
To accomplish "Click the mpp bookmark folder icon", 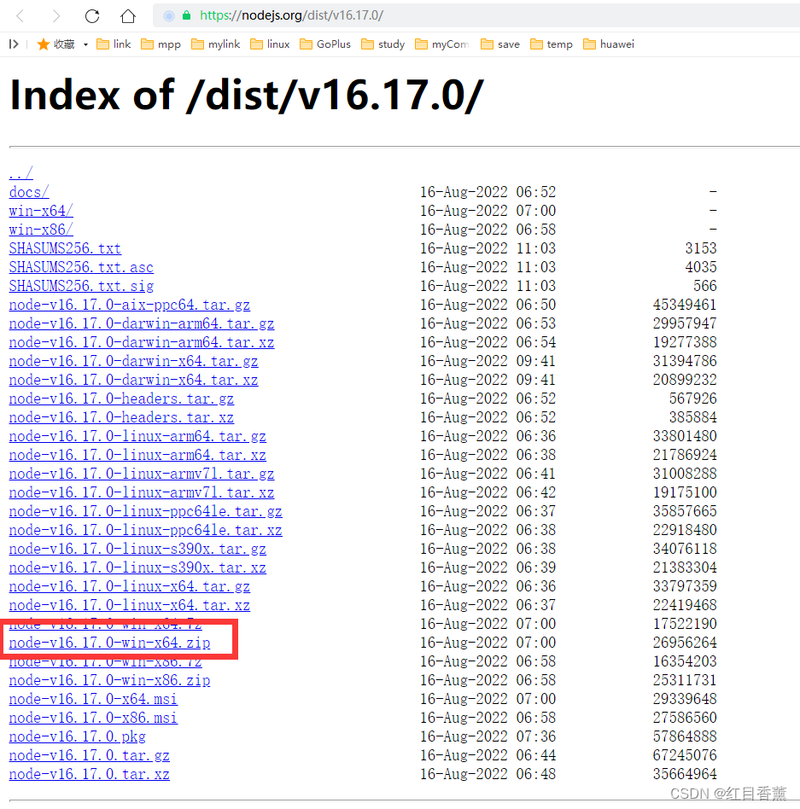I will pos(148,44).
